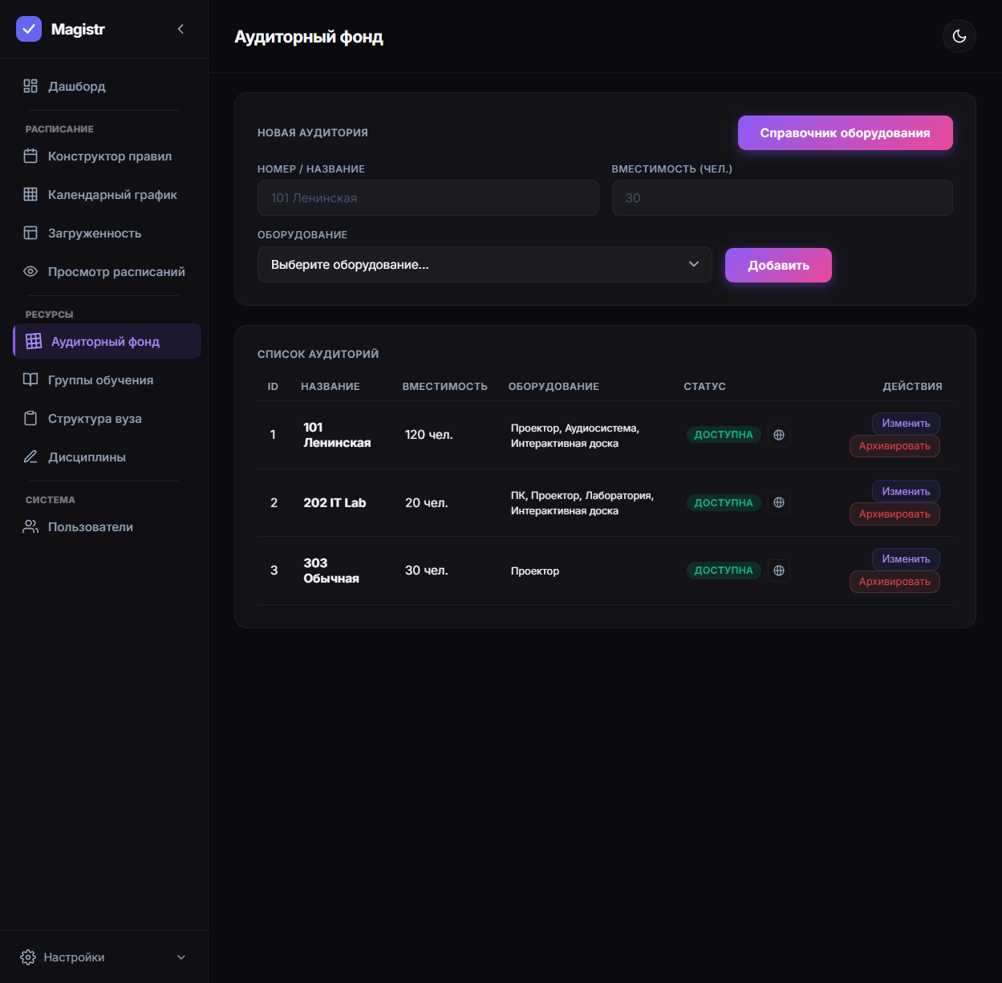This screenshot has height=983, width=1002.
Task: Click room name 202 IT Lab
Action: [x=335, y=502]
